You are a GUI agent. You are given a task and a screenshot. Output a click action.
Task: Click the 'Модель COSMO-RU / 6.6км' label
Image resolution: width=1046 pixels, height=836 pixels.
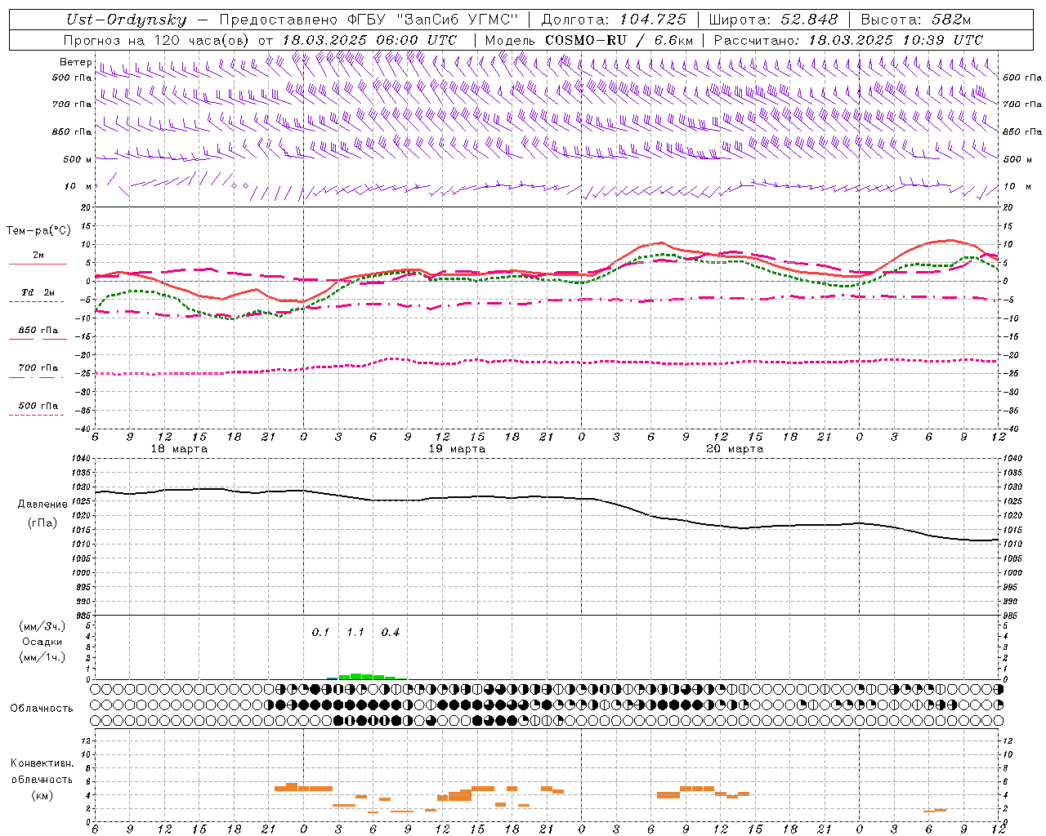click(x=589, y=40)
